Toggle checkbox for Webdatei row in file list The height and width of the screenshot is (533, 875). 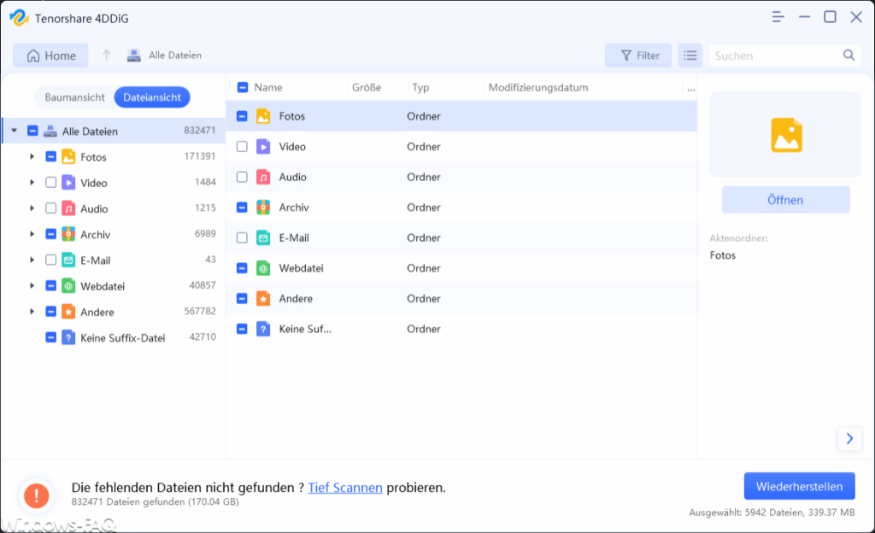pos(242,268)
